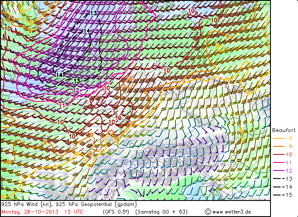Image resolution: width=298 pixels, height=217 pixels.
Task: Click the yellow Beaufort 8 legend line
Action: [x=279, y=138]
